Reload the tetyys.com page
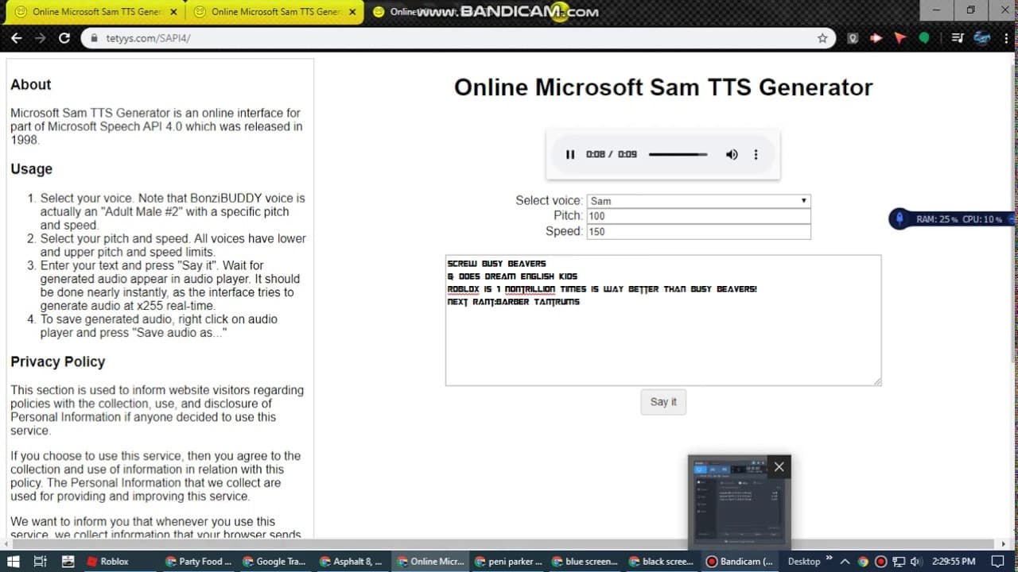The height and width of the screenshot is (572, 1018). pyautogui.click(x=64, y=38)
